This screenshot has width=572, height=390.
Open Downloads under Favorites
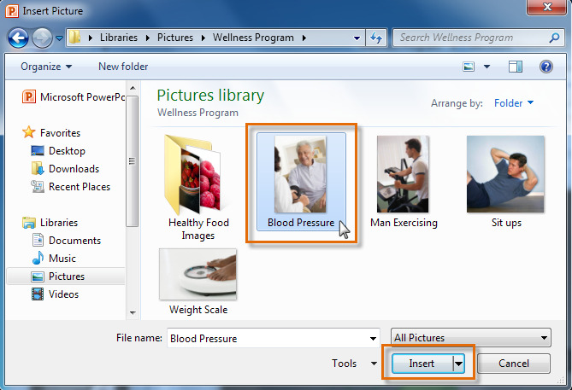74,169
